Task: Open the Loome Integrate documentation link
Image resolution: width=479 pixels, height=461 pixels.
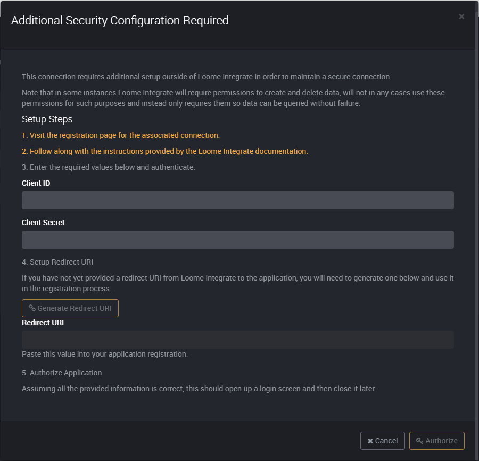Action: pyautogui.click(x=164, y=151)
